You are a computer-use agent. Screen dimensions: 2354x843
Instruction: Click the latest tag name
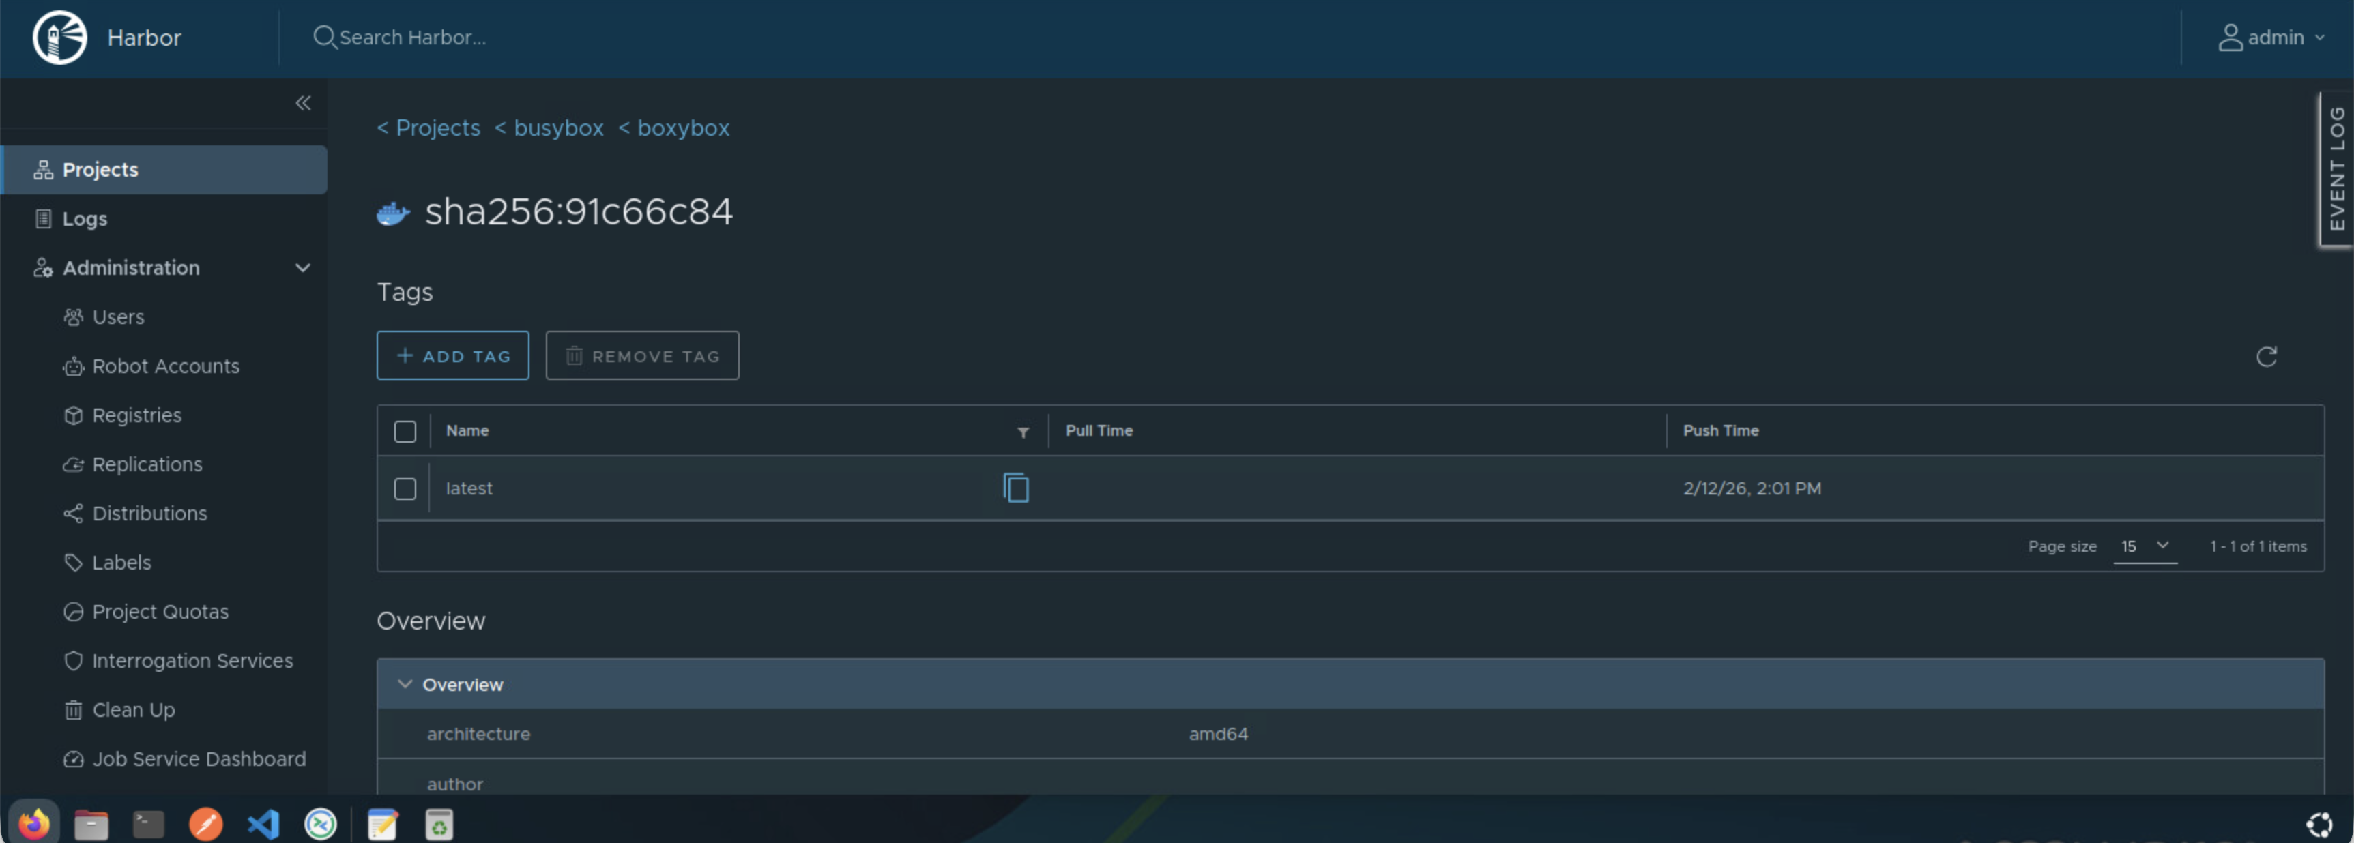(469, 488)
